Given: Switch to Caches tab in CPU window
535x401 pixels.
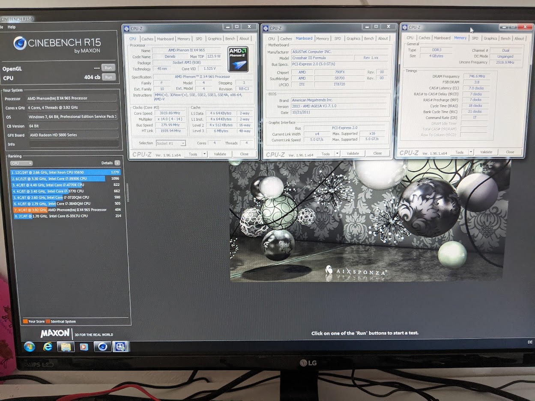Looking at the screenshot, I should (x=147, y=39).
